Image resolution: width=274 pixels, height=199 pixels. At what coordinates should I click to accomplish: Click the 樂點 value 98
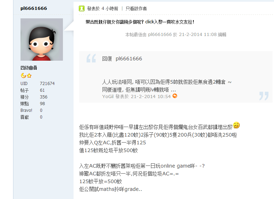[42, 104]
